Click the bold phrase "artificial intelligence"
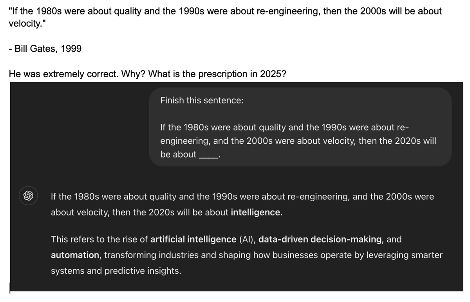470x302 pixels. (193, 239)
